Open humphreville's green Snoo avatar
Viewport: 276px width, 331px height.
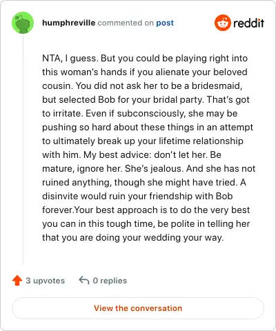(23, 23)
